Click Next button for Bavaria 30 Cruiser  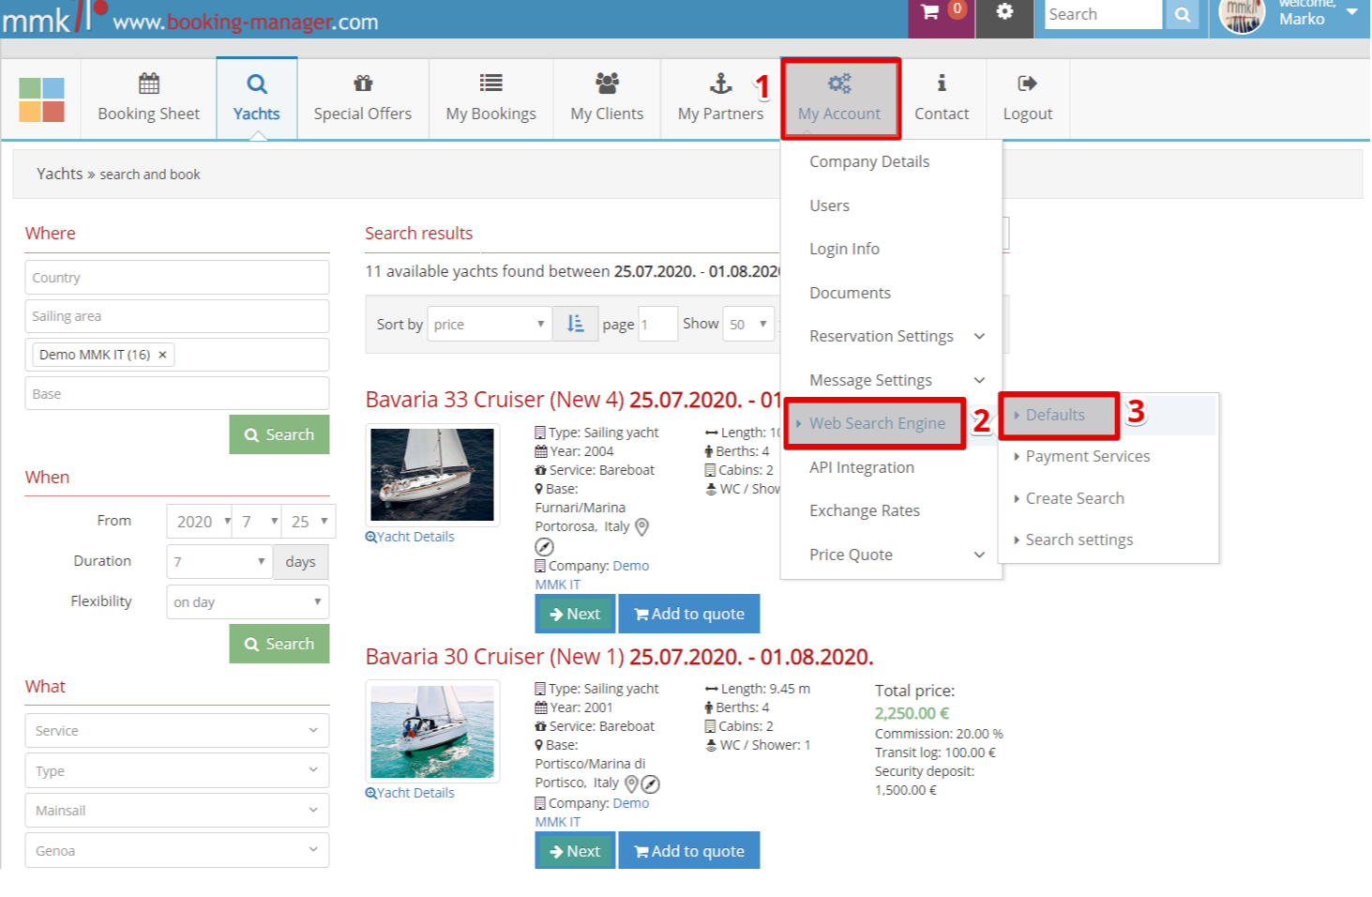tap(575, 851)
